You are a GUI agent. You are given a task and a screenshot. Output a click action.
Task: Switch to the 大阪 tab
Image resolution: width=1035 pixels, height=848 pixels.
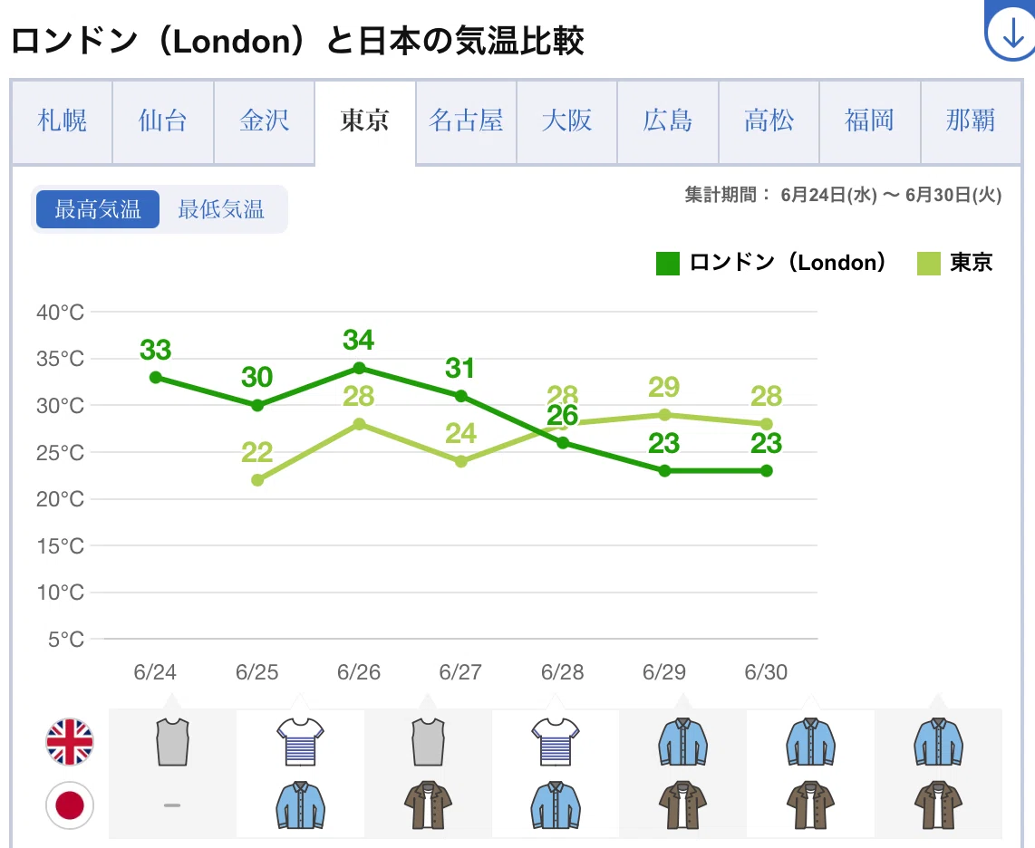[567, 121]
